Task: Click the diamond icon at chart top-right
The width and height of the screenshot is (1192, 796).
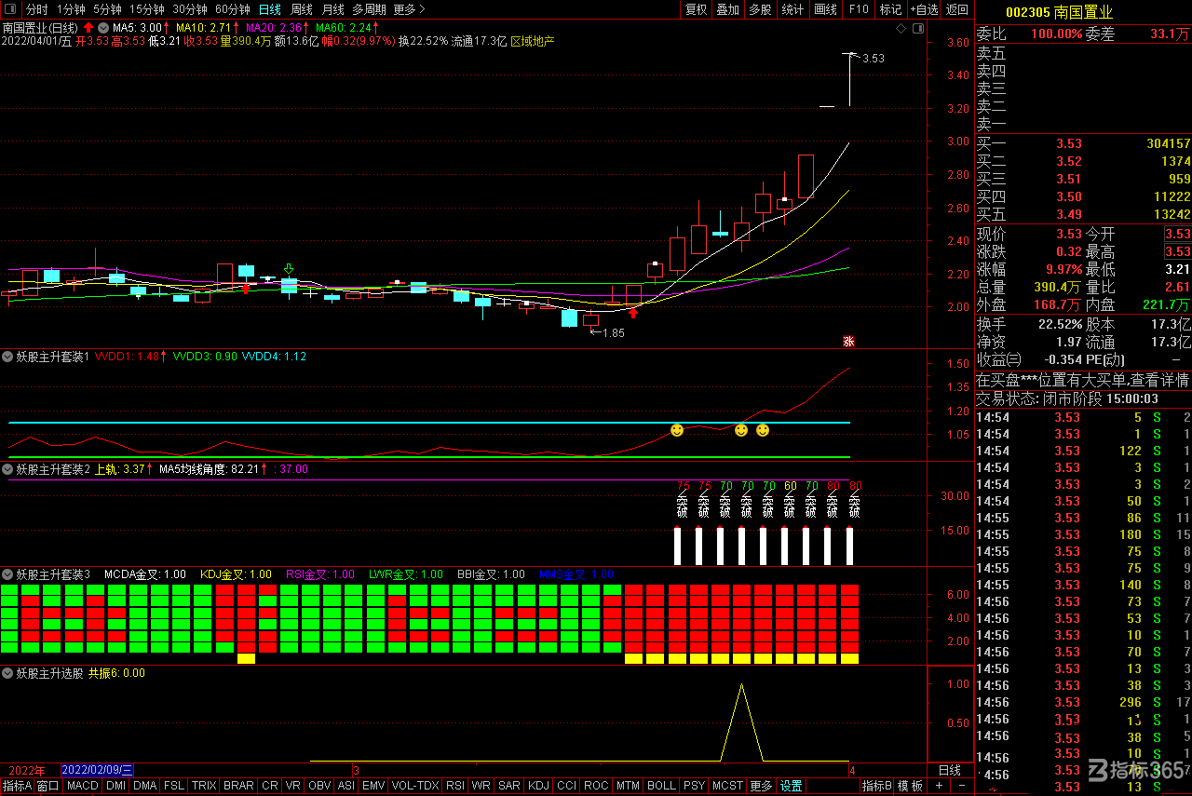Action: (901, 29)
